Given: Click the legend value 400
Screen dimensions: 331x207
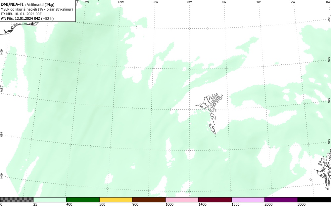Looking at the screenshot, I should click(x=69, y=204).
